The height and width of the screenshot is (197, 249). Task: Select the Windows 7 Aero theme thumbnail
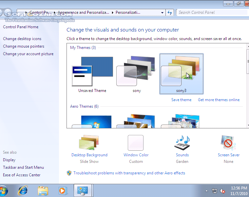(92, 121)
